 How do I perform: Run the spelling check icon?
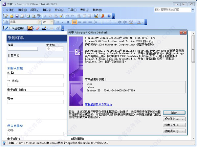[x=39, y=16]
